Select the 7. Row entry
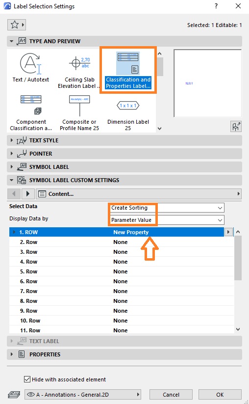Image resolution: width=249 pixels, height=404 pixels. point(122,291)
